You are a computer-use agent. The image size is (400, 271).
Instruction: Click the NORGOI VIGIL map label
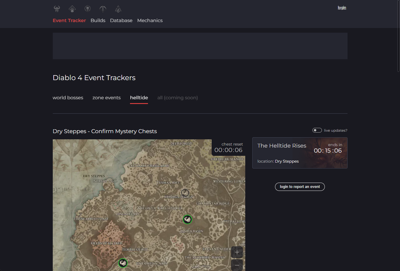105,181
